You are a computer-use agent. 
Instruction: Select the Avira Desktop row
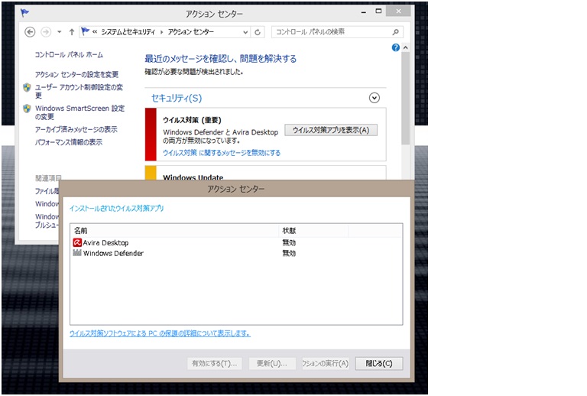point(236,243)
